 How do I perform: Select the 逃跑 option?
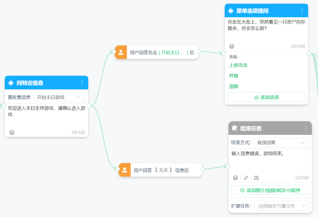point(234,86)
